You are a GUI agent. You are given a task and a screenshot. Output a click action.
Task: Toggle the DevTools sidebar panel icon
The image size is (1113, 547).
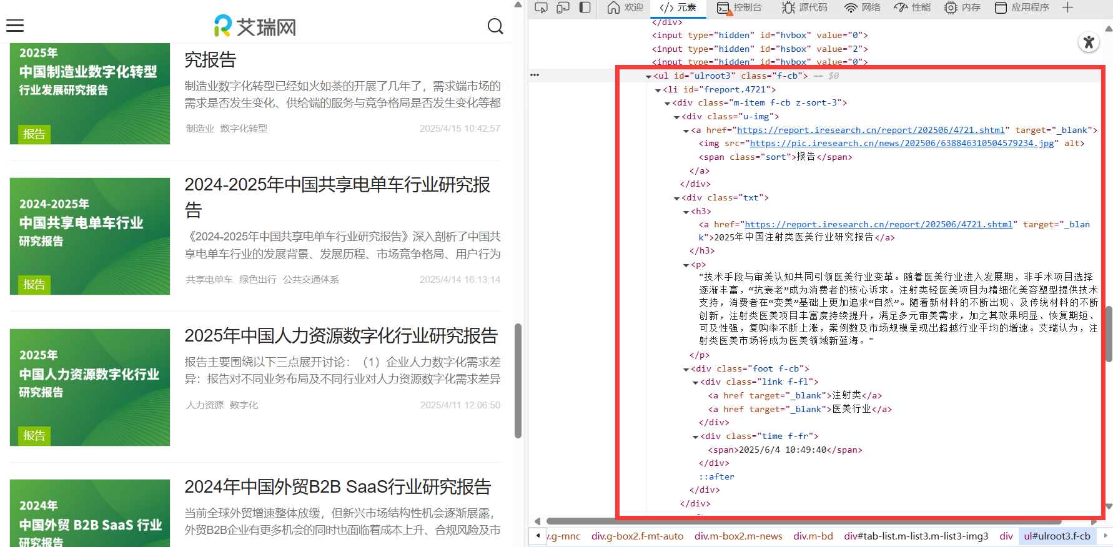(585, 7)
